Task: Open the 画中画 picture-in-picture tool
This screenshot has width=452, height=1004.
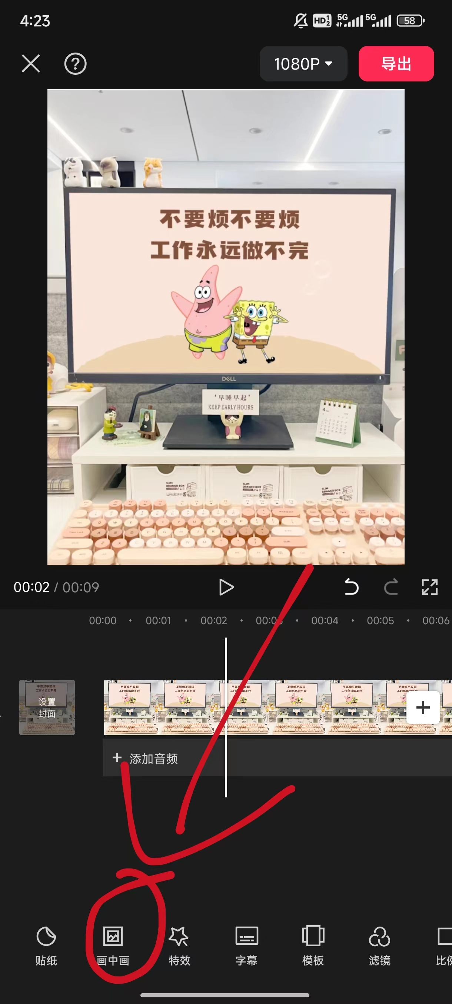Action: tap(113, 946)
